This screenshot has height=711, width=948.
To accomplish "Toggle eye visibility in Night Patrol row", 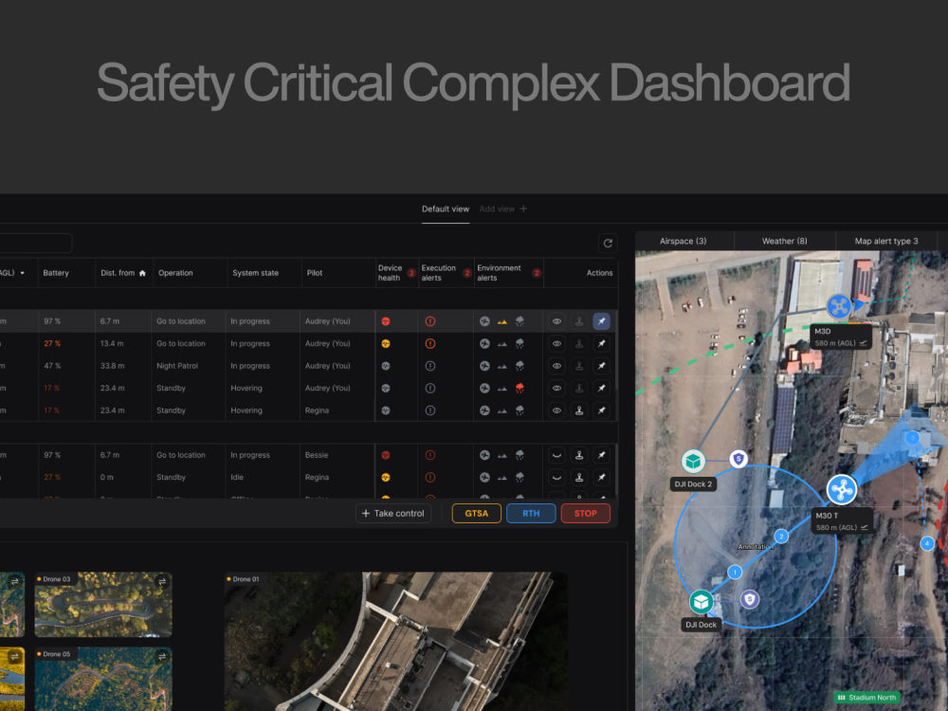I will click(x=556, y=366).
